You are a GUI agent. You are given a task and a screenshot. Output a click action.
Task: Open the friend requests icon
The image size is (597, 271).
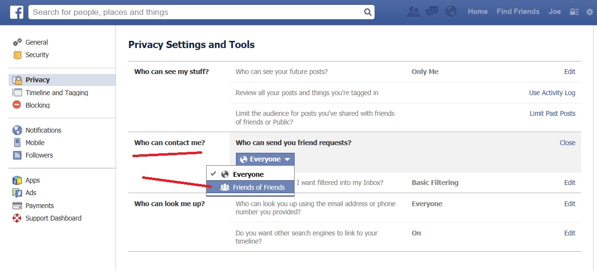(414, 12)
